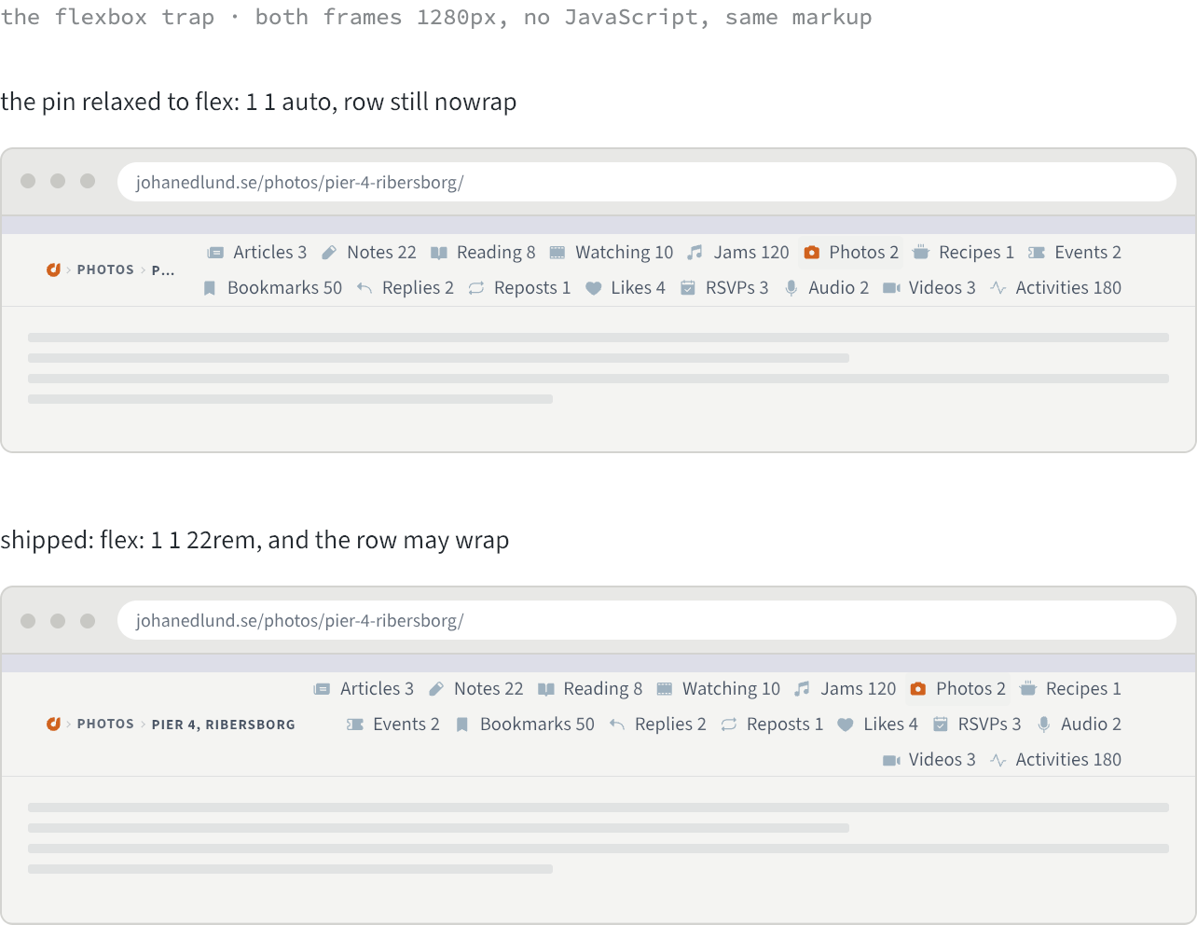The image size is (1197, 925).
Task: Open Events 2 in the bottom frame
Action: 392,725
